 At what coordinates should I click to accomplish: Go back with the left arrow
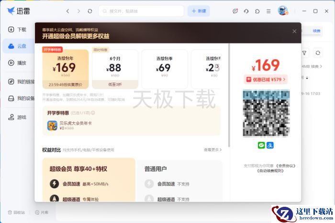[68, 11]
